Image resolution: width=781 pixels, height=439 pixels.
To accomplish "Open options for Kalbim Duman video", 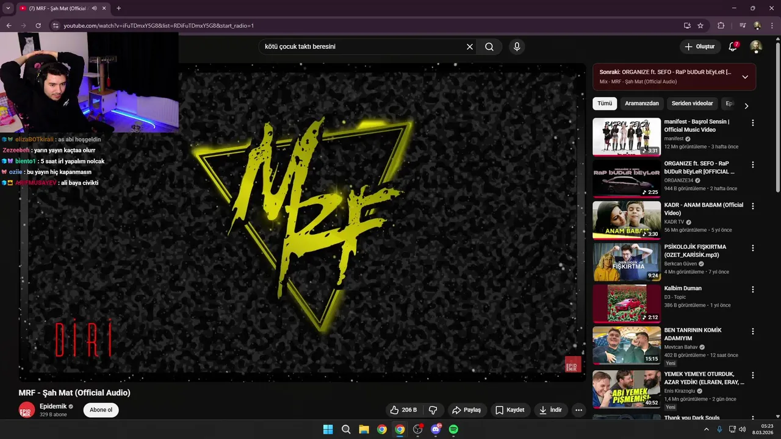I will pyautogui.click(x=752, y=290).
